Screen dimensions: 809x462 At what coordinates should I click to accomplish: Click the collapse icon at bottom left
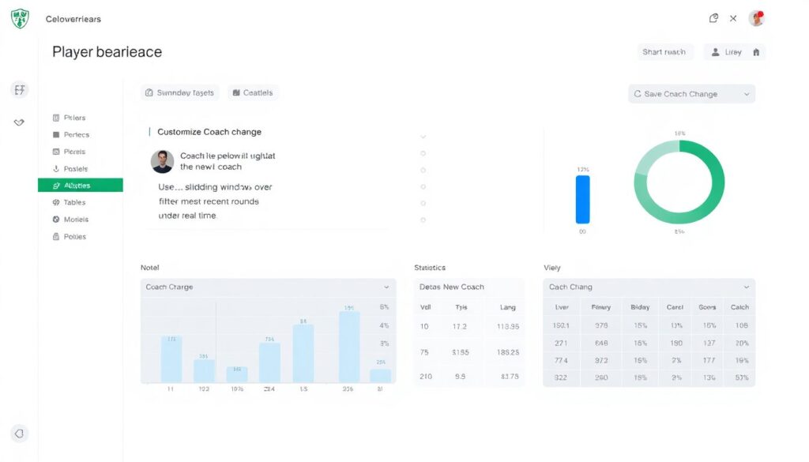click(x=20, y=434)
